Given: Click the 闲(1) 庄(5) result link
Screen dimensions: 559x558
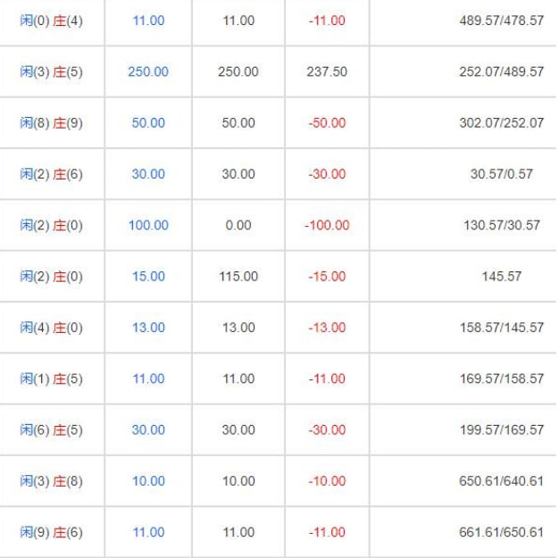Looking at the screenshot, I should point(51,379).
